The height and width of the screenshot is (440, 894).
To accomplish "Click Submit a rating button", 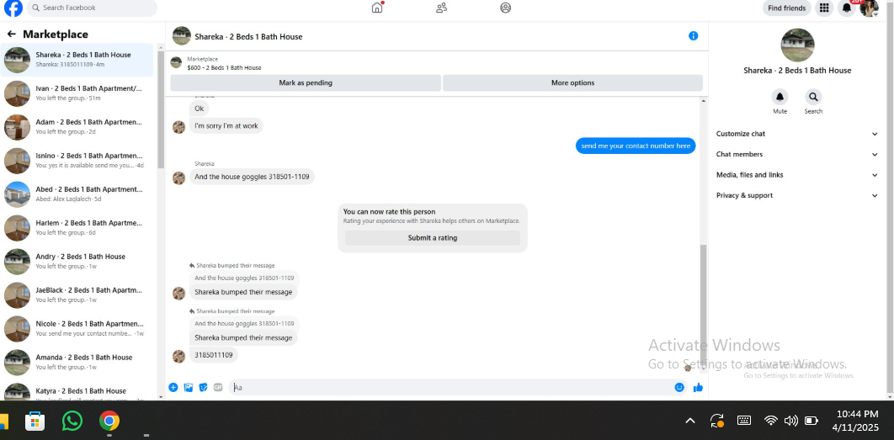I will tap(432, 238).
